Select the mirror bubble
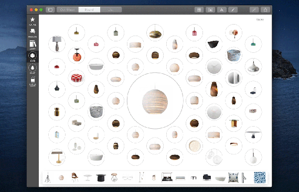The width and height of the screenshot is (299, 192). (233, 78)
